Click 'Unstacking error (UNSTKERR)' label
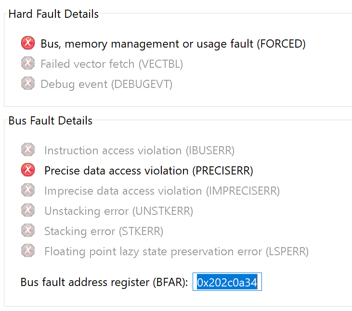 pyautogui.click(x=119, y=211)
